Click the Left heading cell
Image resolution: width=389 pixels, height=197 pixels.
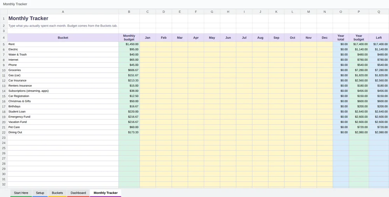point(379,38)
